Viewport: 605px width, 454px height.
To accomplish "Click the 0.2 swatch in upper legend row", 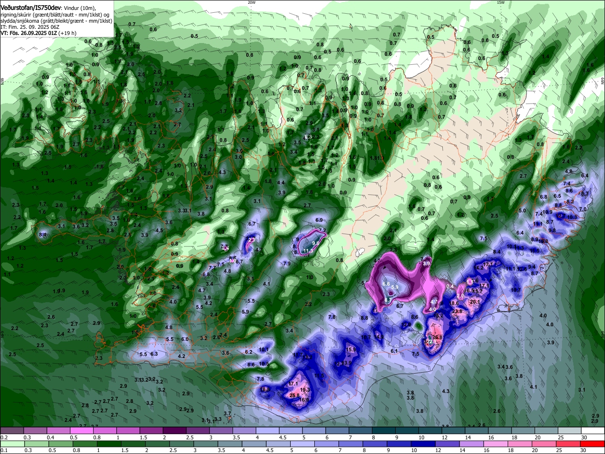I will coord(11,431).
